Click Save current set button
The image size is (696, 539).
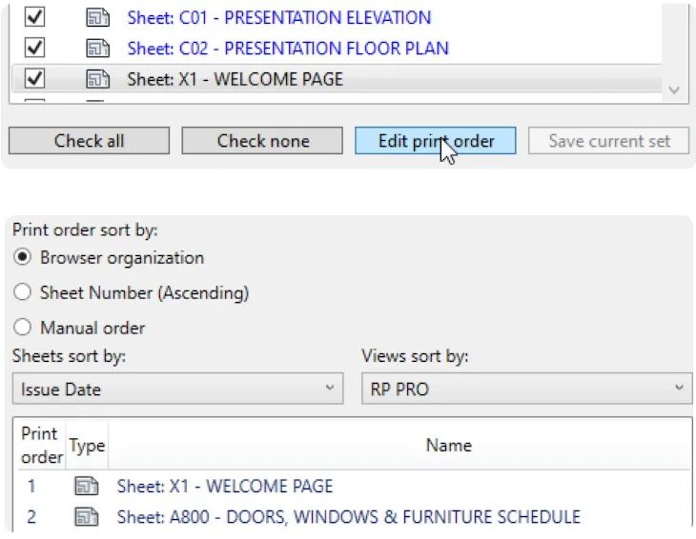pos(609,141)
